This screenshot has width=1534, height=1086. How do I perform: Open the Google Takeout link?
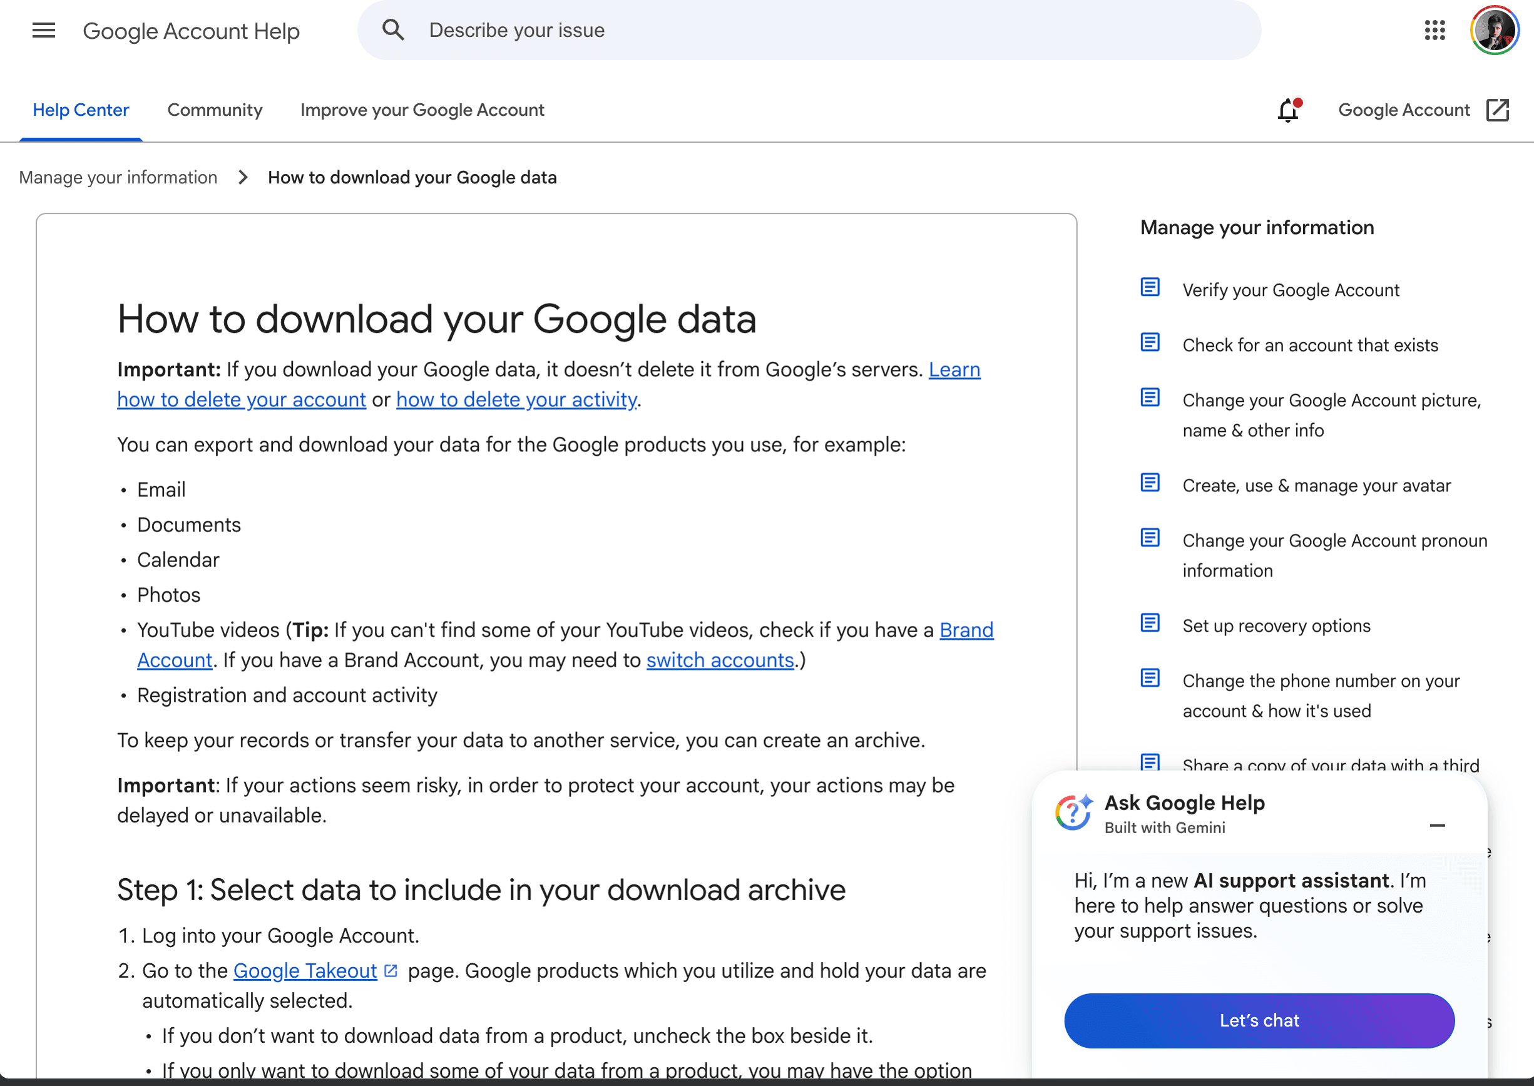point(305,970)
